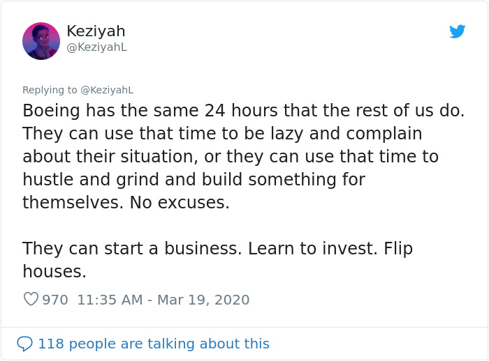Click the tweet line starting "Boeing has the same"
Image resolution: width=489 pixels, height=361 pixels.
tap(243, 111)
